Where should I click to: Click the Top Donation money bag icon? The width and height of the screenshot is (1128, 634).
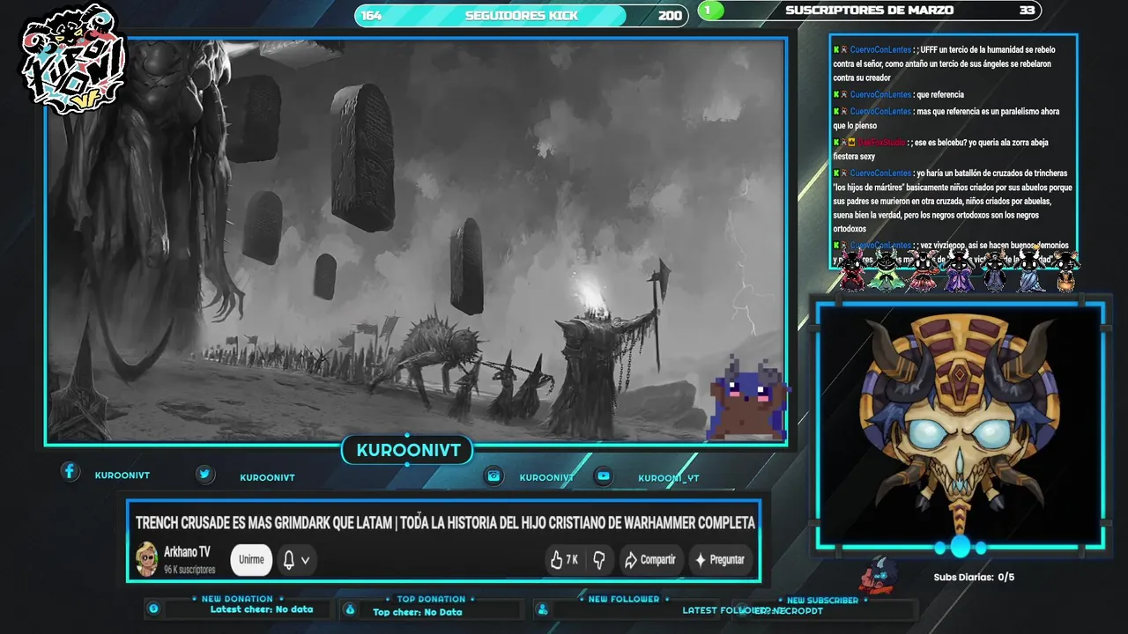tap(350, 609)
